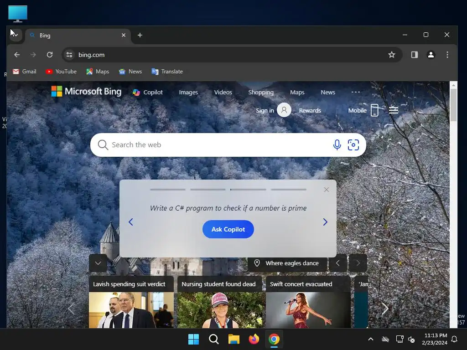
Task: Open This PC desktop icon
Action: [18, 14]
